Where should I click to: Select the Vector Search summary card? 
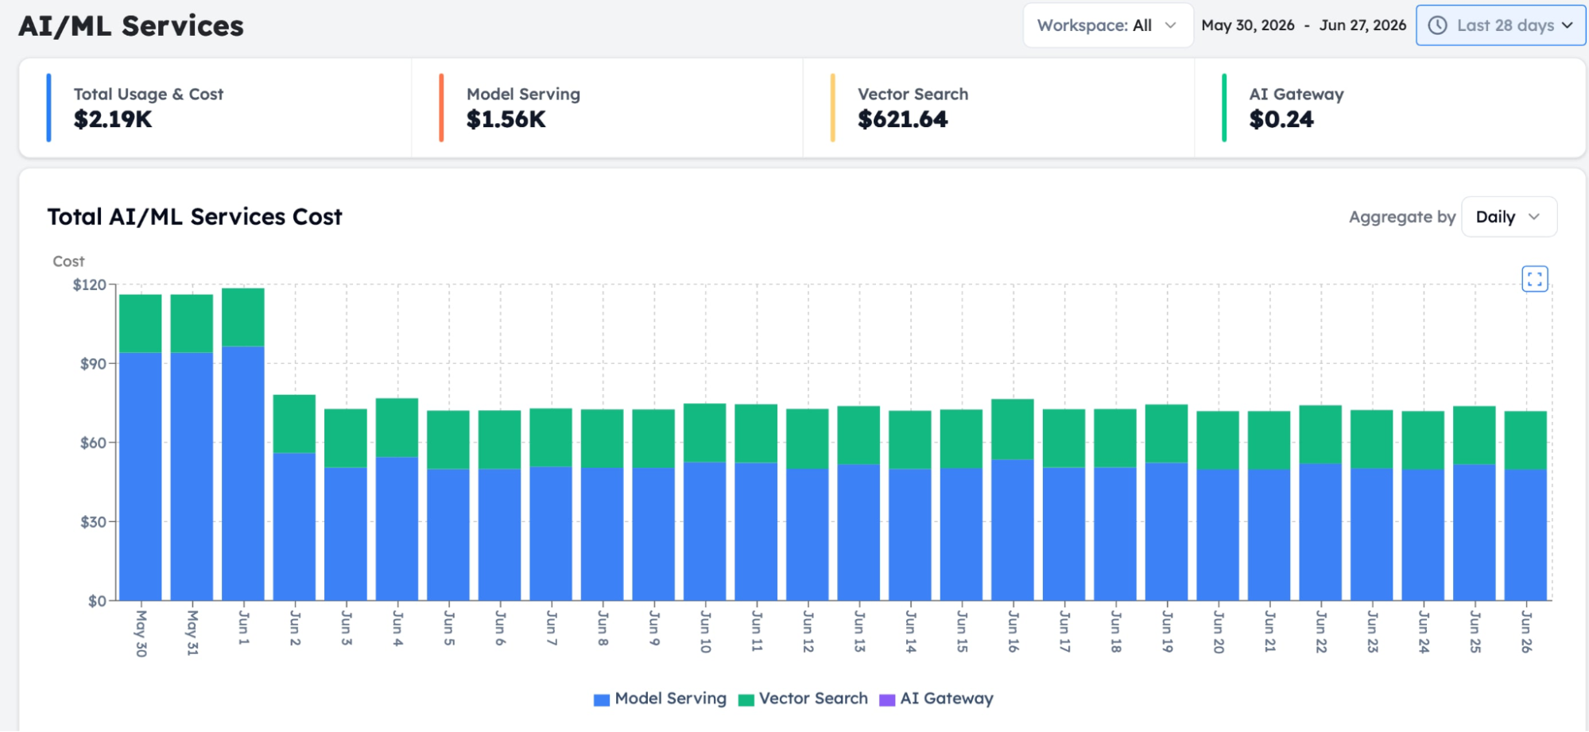(x=998, y=108)
